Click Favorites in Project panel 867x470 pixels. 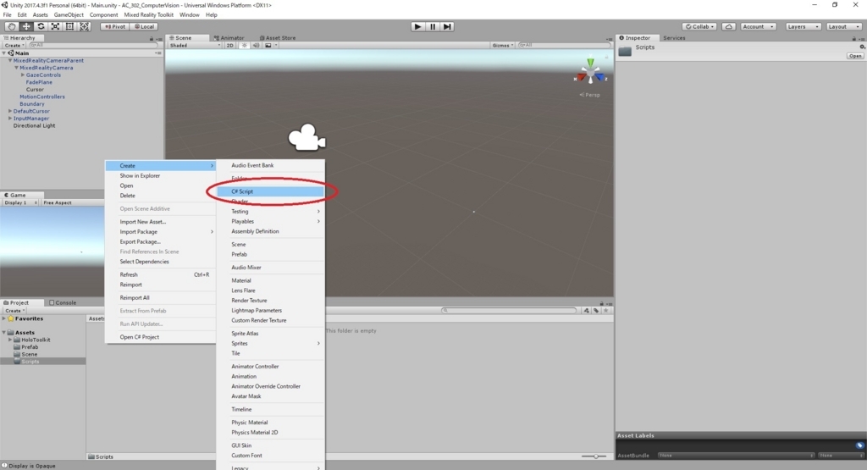pos(29,318)
